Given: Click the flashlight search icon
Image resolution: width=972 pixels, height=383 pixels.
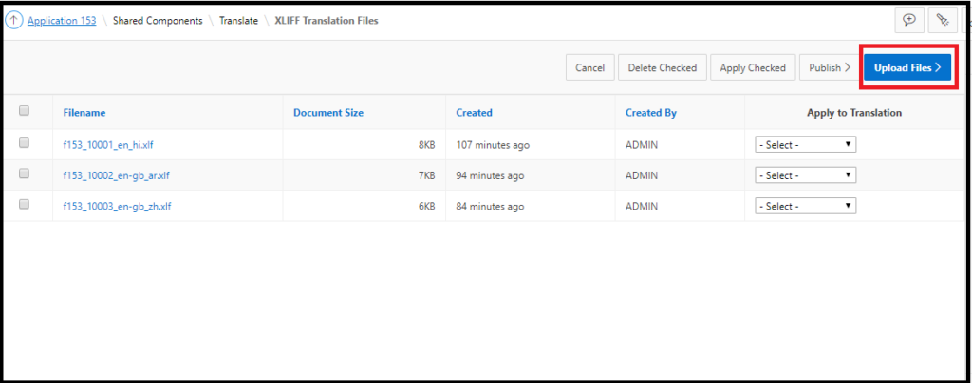Looking at the screenshot, I should (943, 21).
